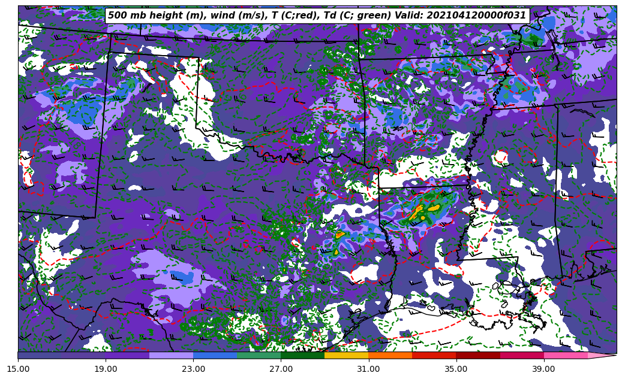Click the plot title text at top

[317, 16]
